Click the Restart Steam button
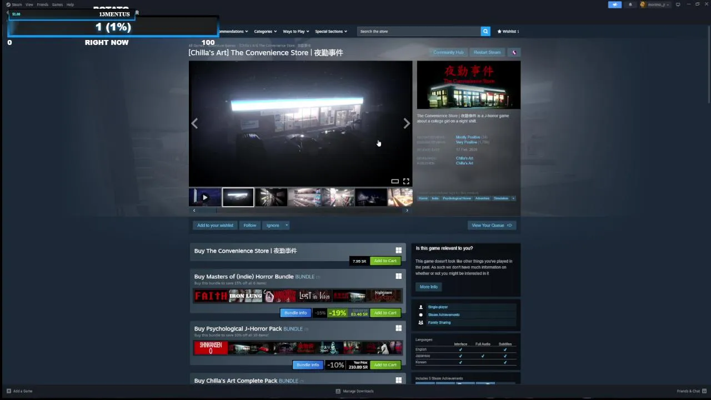Screen dimensions: 711x400 pos(487,52)
